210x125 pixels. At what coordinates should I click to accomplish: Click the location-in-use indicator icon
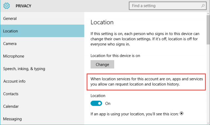tap(181, 114)
